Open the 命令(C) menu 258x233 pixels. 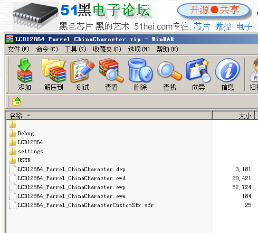(x=47, y=49)
